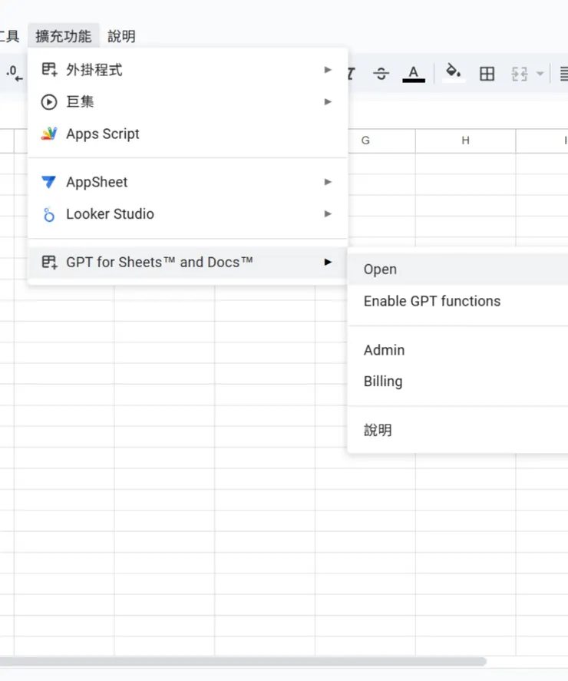Click the horizontal scrollbar

tap(243, 662)
